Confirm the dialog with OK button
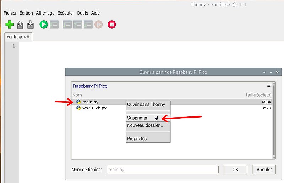284x183 pixels. [x=235, y=170]
